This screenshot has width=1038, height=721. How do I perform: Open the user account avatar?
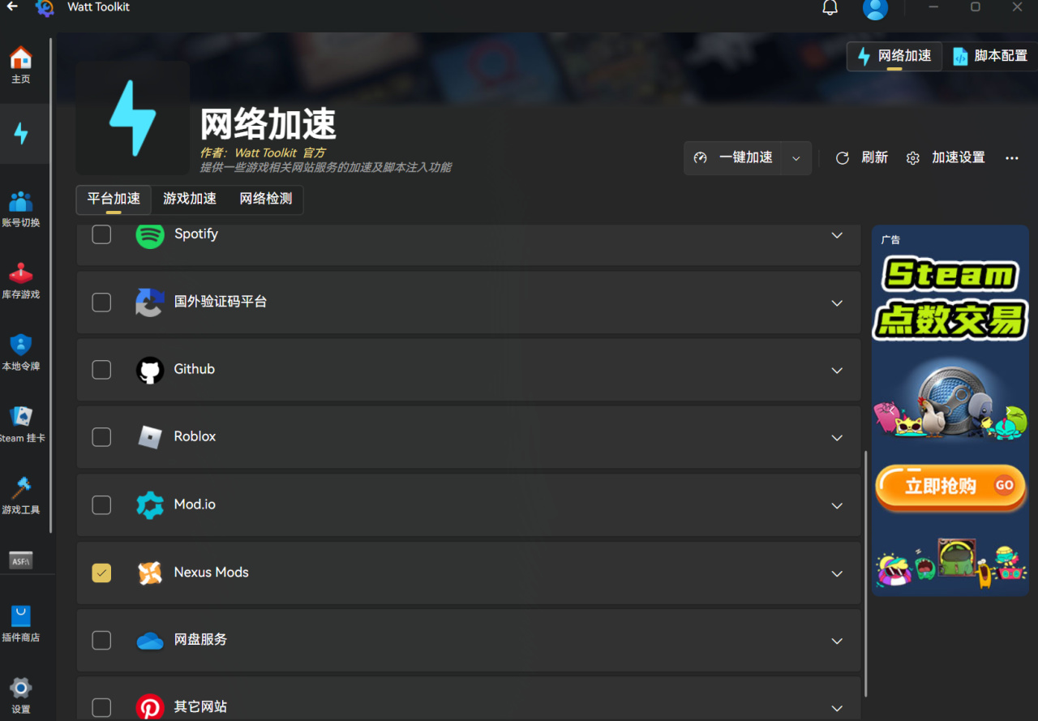(x=875, y=8)
